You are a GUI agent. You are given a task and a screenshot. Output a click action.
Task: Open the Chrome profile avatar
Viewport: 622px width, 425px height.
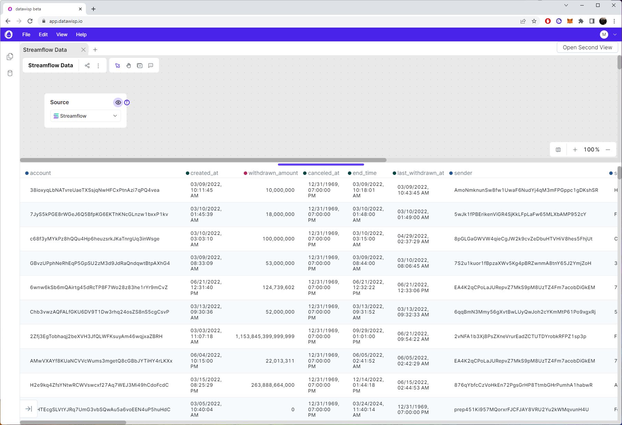click(x=603, y=21)
